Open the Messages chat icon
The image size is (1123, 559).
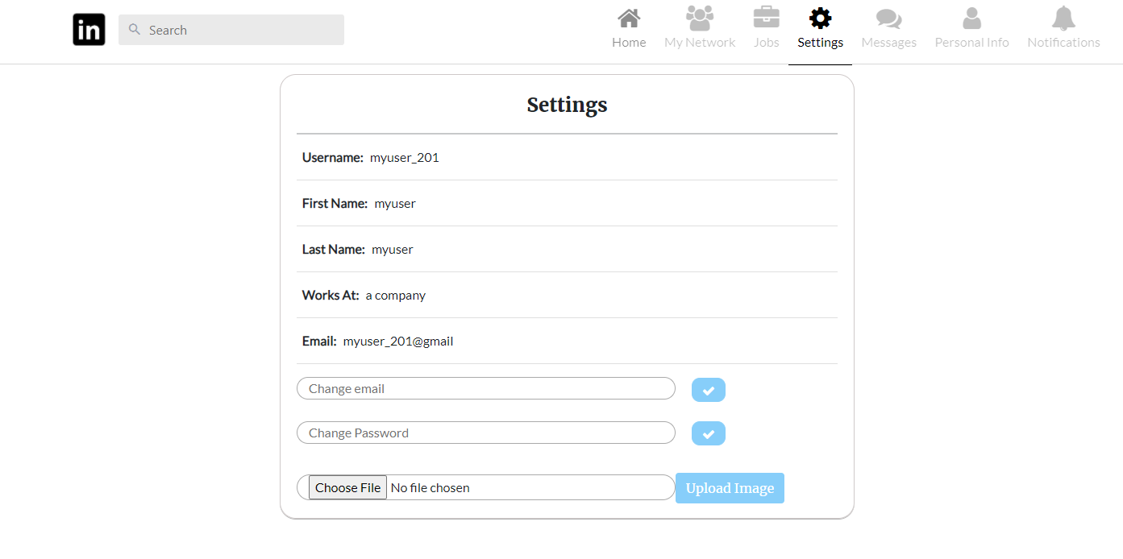coord(888,16)
